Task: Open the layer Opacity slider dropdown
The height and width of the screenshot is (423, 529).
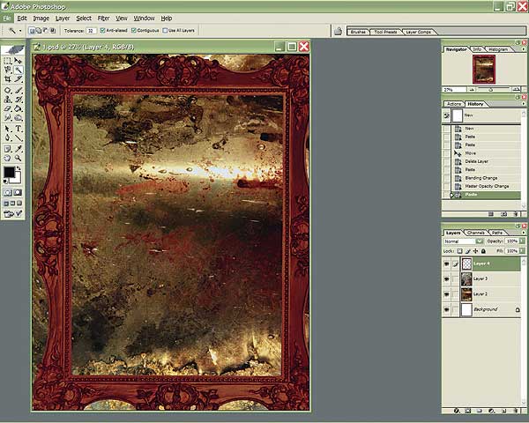Action: point(521,241)
